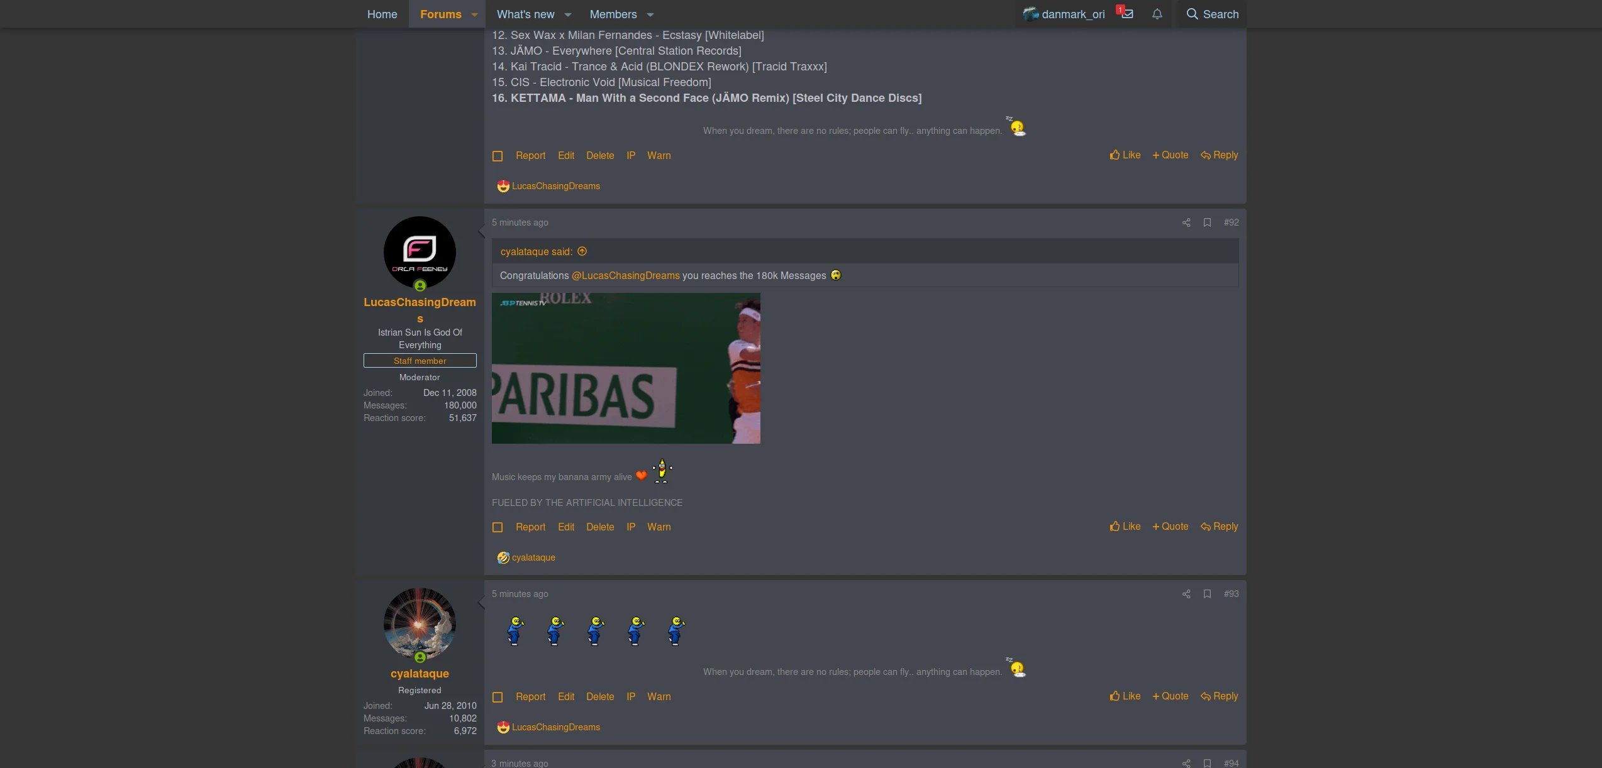Open the @LucasChasingDreams mention in the quote
Viewport: 1602px width, 768px height.
[625, 276]
